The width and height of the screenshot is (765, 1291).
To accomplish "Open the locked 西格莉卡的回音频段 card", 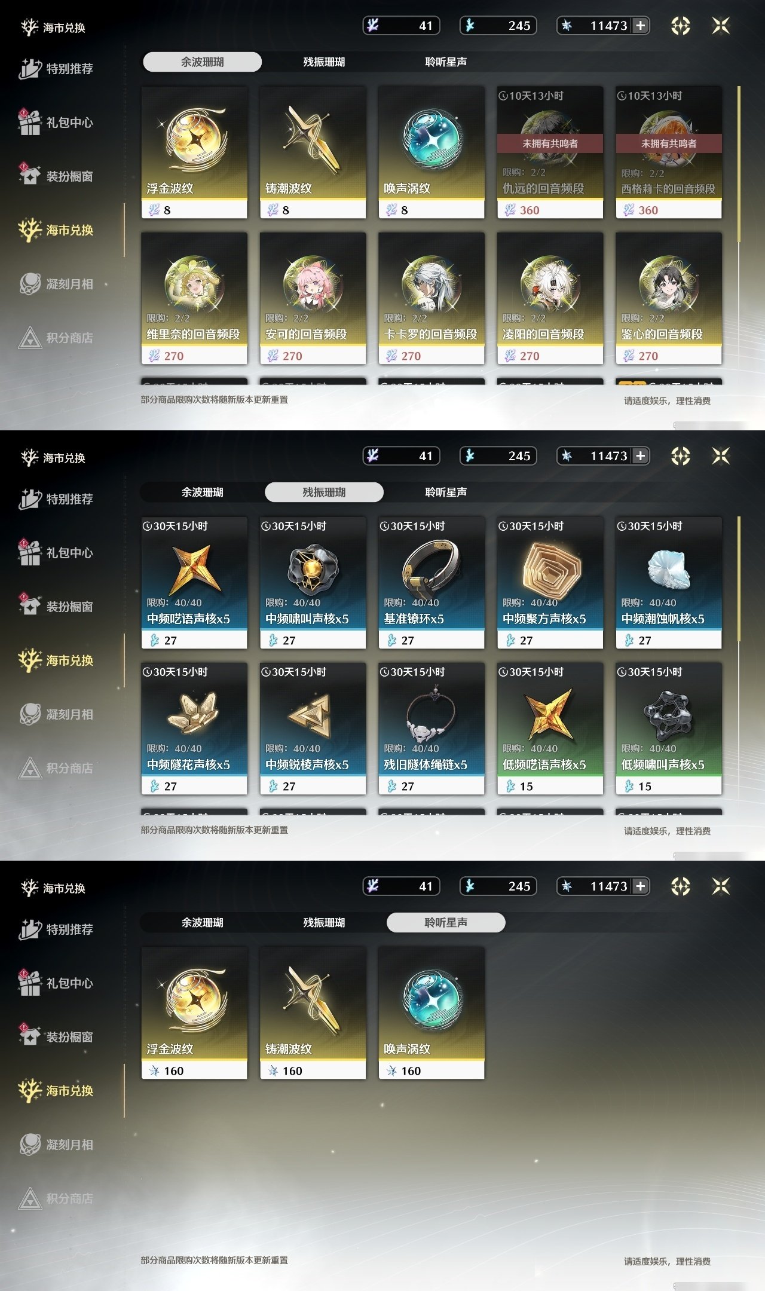I will point(669,152).
